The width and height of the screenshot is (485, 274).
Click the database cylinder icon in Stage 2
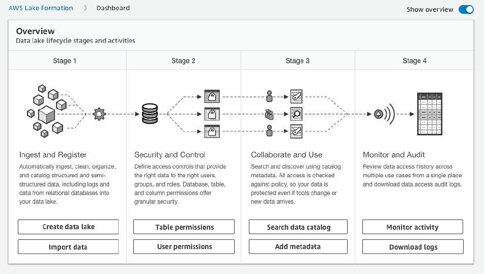tap(150, 114)
